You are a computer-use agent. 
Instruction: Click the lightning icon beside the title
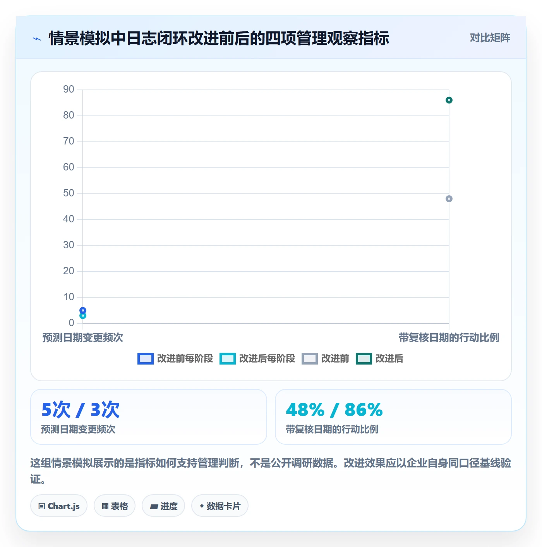coord(37,39)
